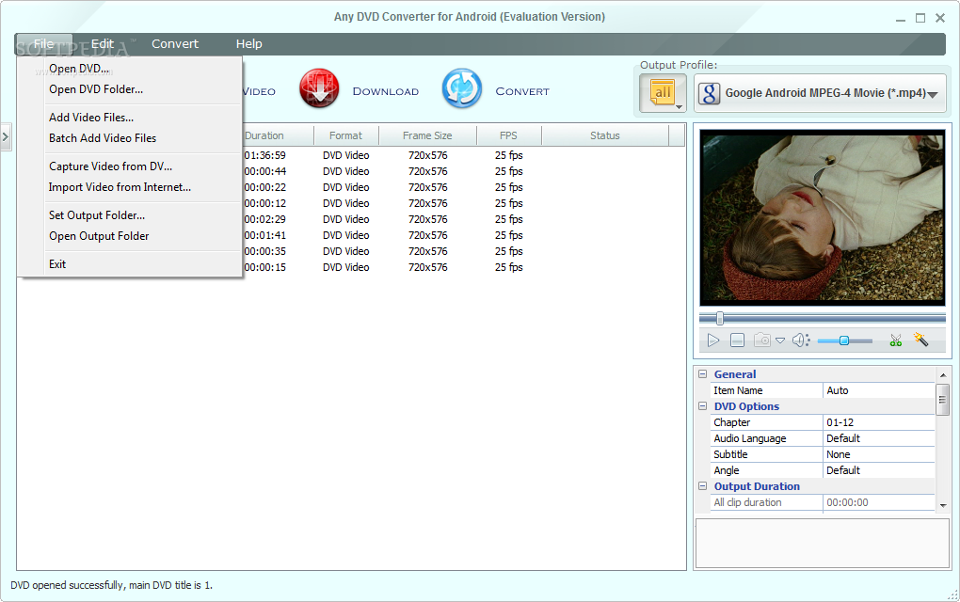Change the Angle value Default
The image size is (960, 602).
coord(878,470)
